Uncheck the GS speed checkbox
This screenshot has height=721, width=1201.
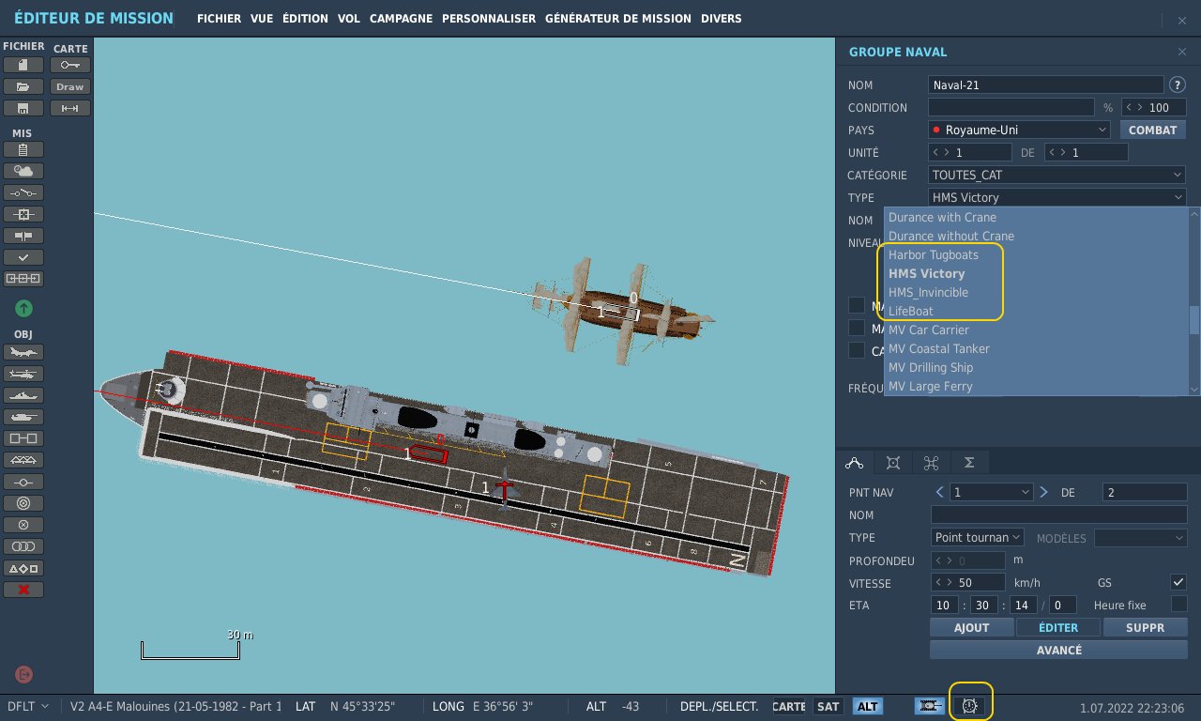1178,582
